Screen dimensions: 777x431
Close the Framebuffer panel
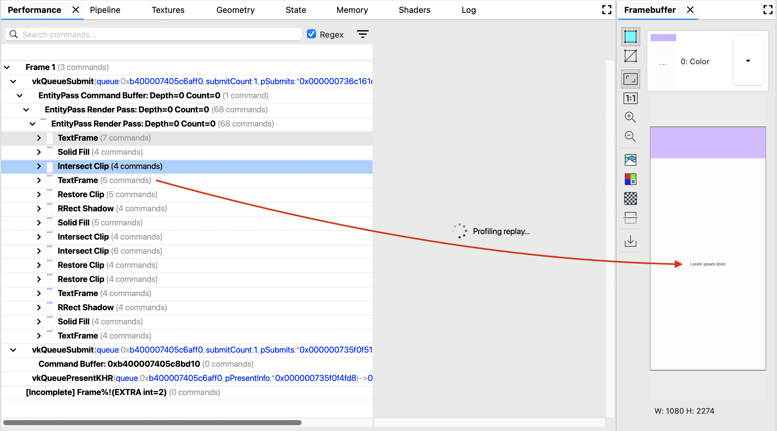pos(690,10)
